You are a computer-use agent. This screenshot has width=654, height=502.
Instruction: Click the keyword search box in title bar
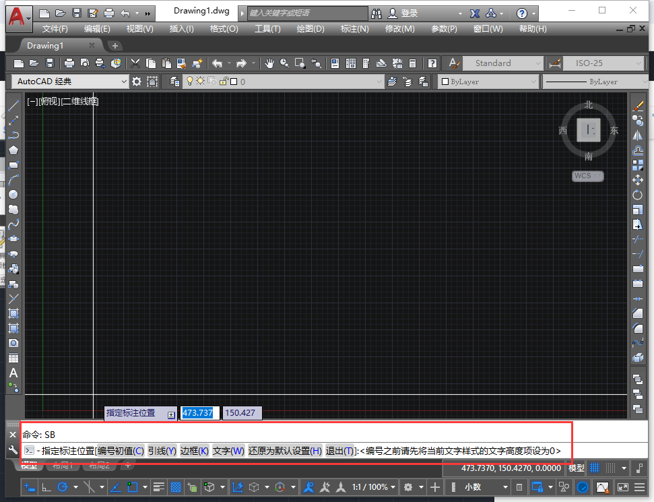pyautogui.click(x=308, y=13)
